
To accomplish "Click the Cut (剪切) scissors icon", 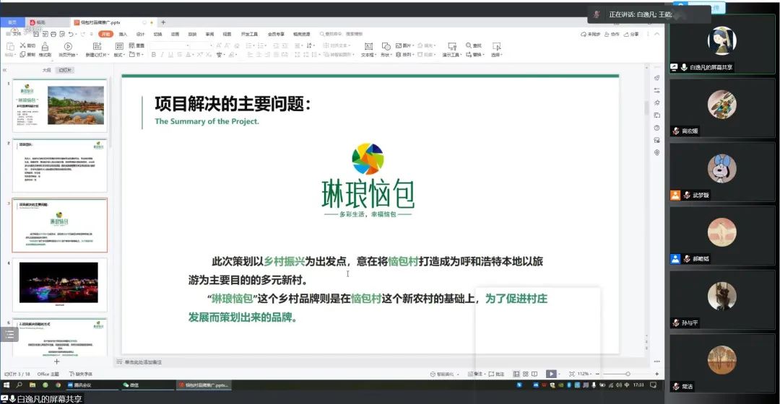I will (x=23, y=45).
